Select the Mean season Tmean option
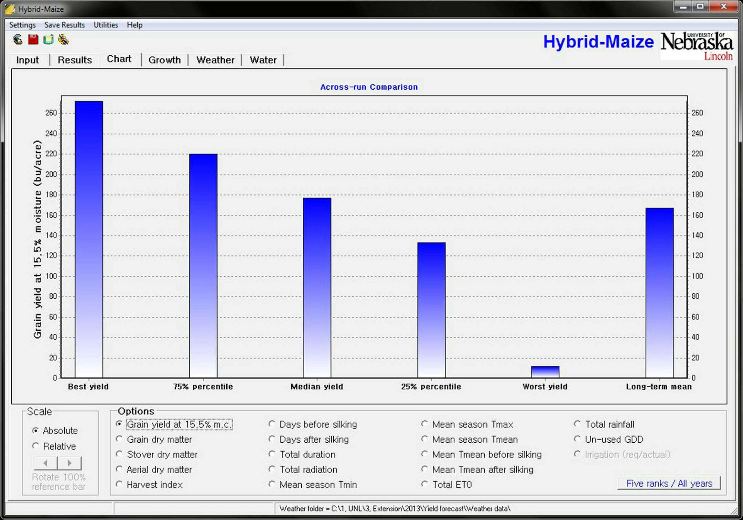The height and width of the screenshot is (520, 743). click(x=470, y=440)
